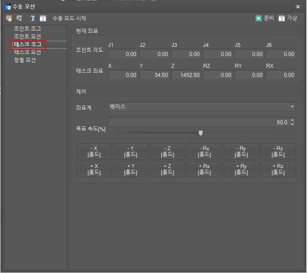The height and width of the screenshot is (273, 308).
Task: Switch to 태스크 모션 in sidebar
Action: click(x=27, y=52)
